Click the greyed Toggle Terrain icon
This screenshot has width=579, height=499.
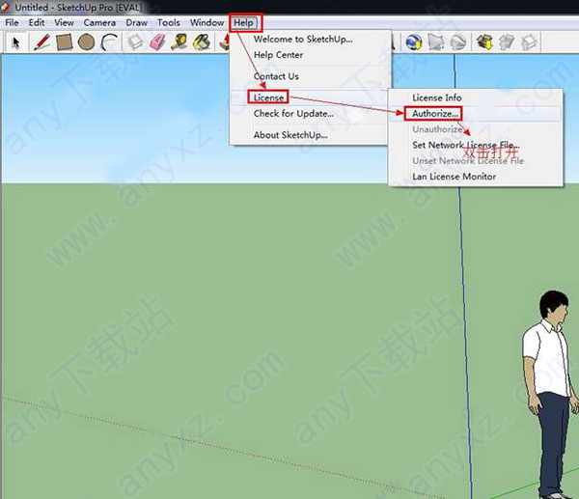(x=436, y=42)
